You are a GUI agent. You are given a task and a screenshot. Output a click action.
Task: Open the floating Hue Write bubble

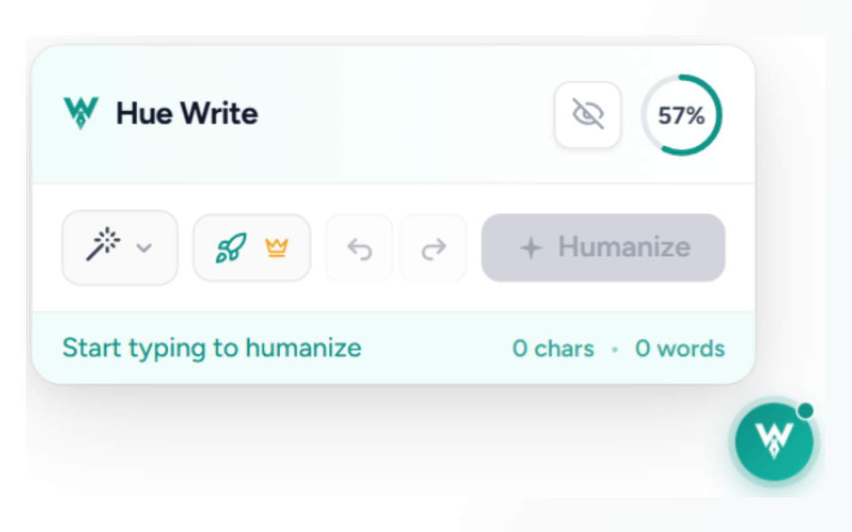click(x=773, y=442)
